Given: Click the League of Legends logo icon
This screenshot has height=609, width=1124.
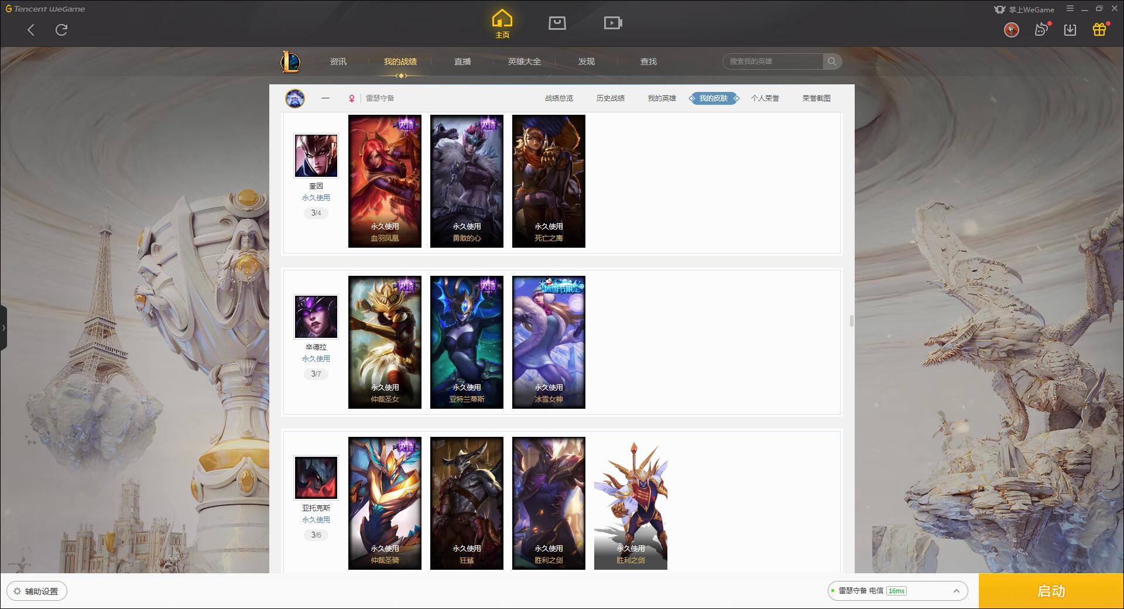Looking at the screenshot, I should tap(290, 61).
